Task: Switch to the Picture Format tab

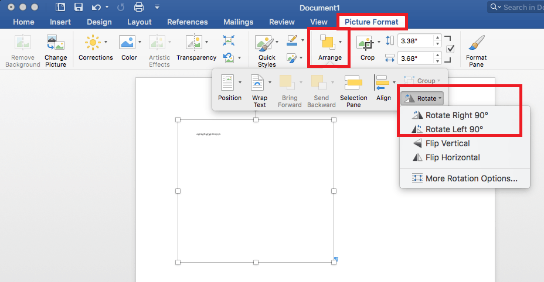Action: pyautogui.click(x=371, y=22)
